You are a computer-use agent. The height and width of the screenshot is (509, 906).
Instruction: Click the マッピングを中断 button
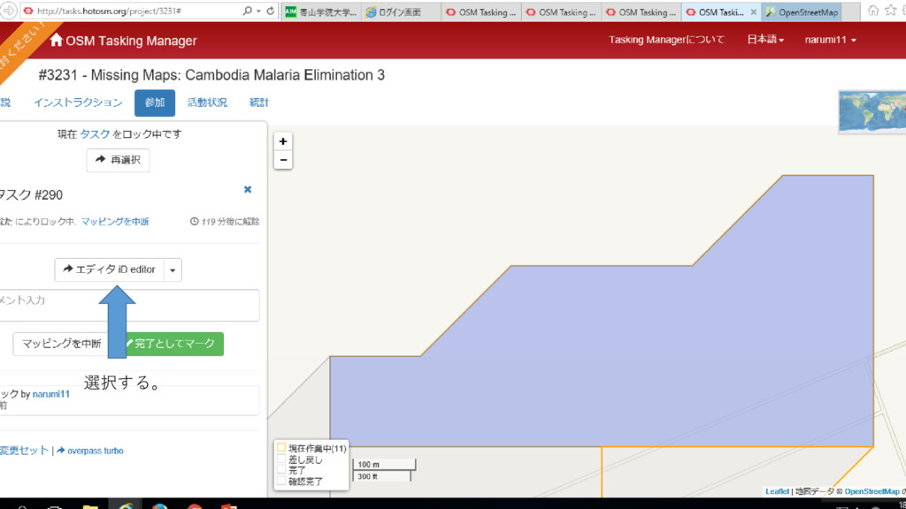point(61,344)
